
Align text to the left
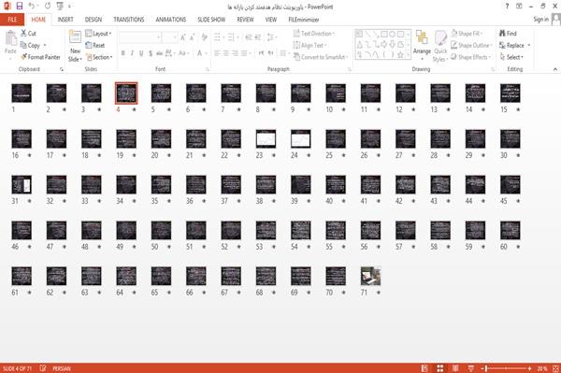(x=217, y=53)
